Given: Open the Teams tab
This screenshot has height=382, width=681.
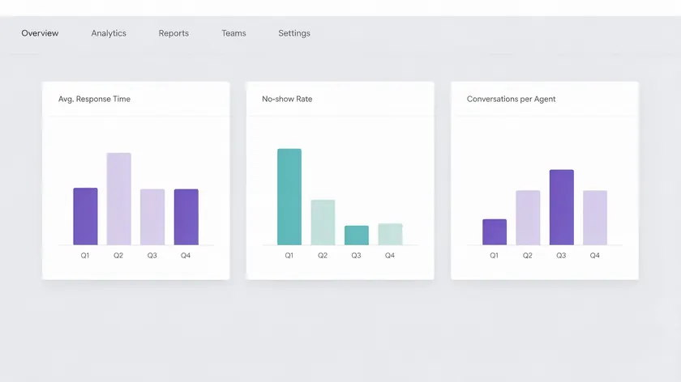Looking at the screenshot, I should [233, 33].
